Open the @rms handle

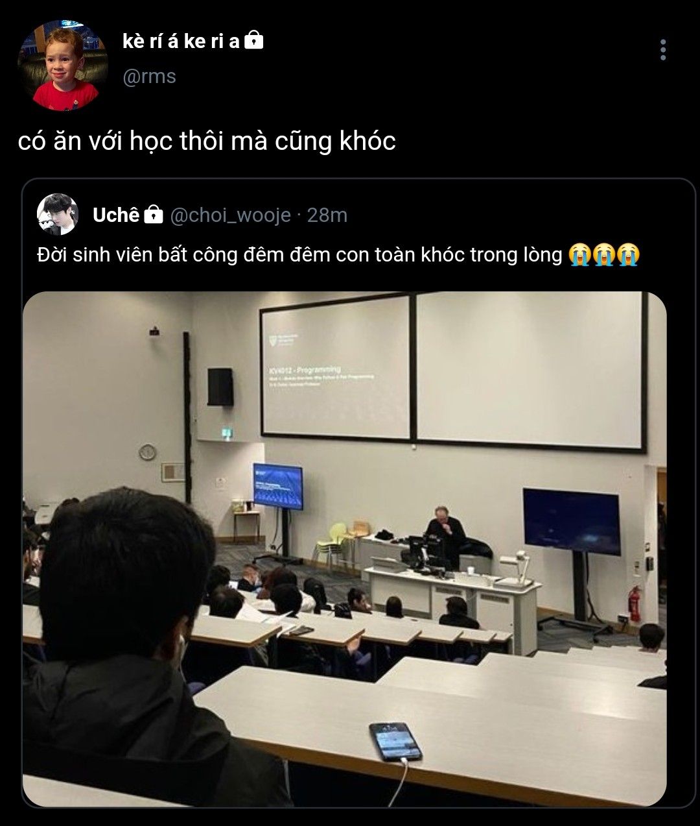point(149,77)
